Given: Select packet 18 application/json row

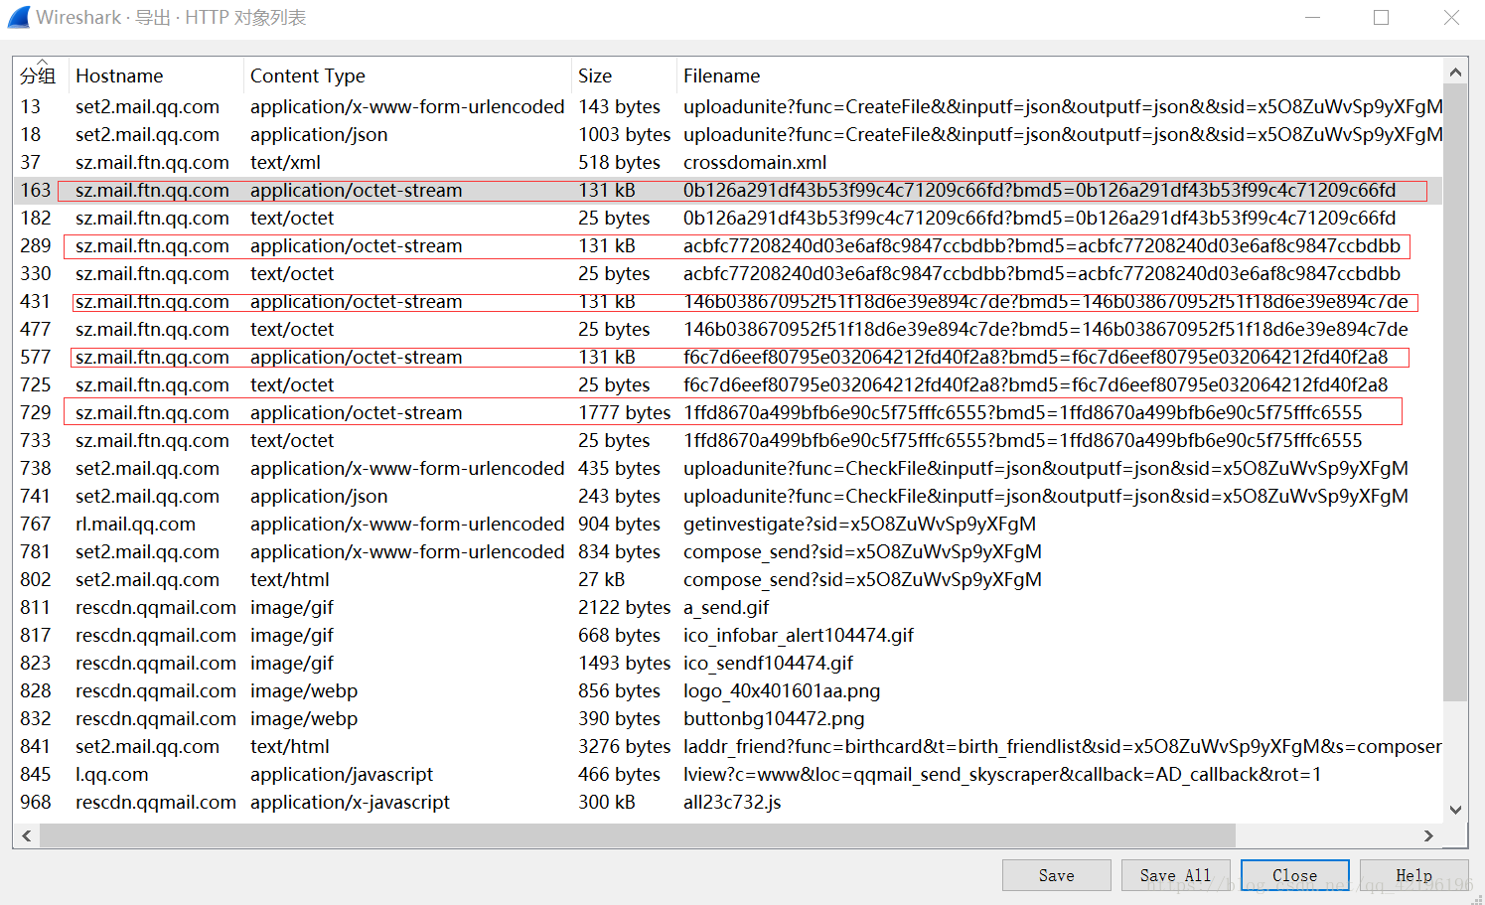Looking at the screenshot, I should tap(728, 134).
